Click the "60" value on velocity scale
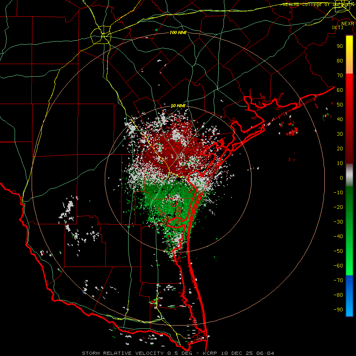Screen dimensions: 356x356 pos(340,90)
